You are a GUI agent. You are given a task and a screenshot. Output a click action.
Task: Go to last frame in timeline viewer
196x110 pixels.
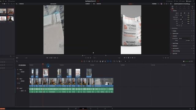[x=132, y=58]
